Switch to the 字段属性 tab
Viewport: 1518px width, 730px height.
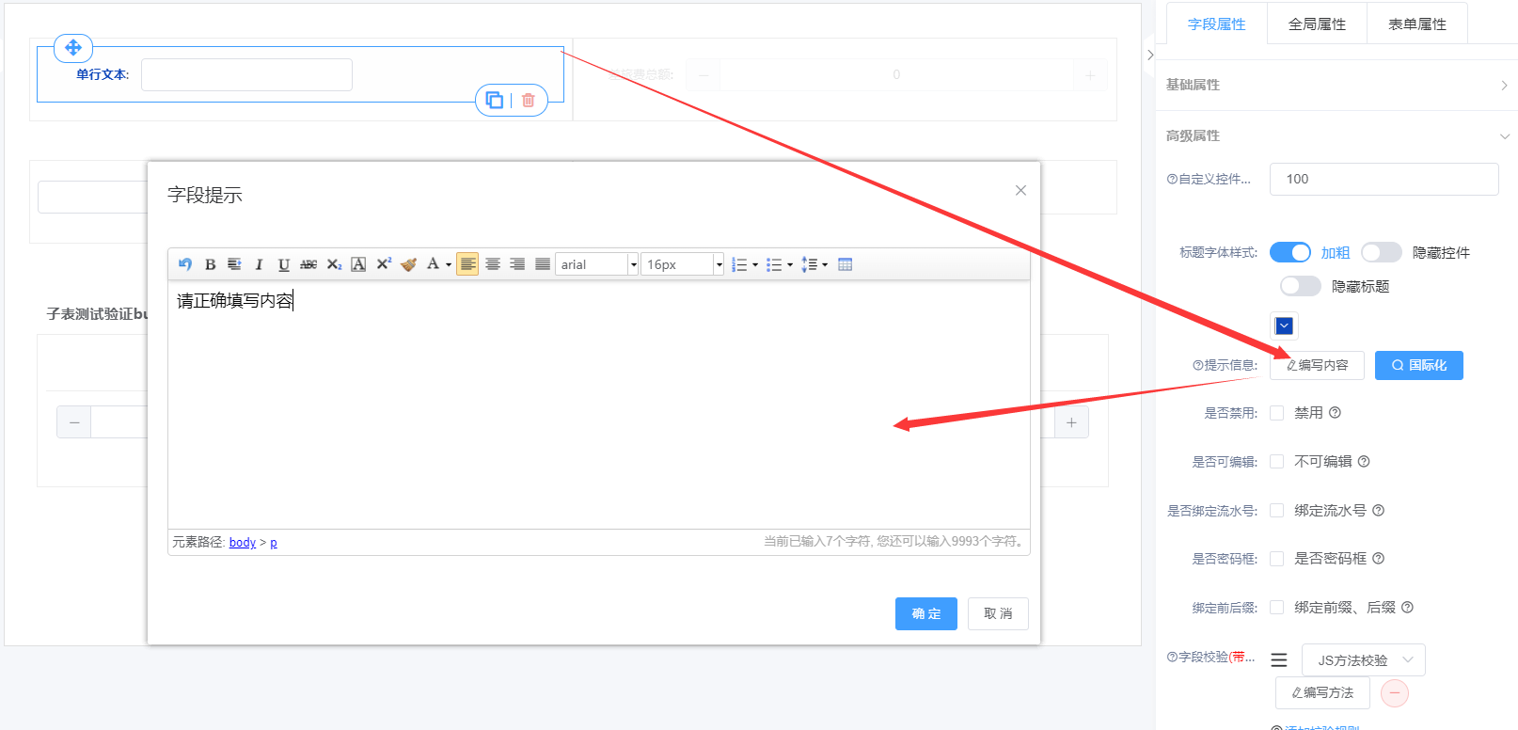1217,24
